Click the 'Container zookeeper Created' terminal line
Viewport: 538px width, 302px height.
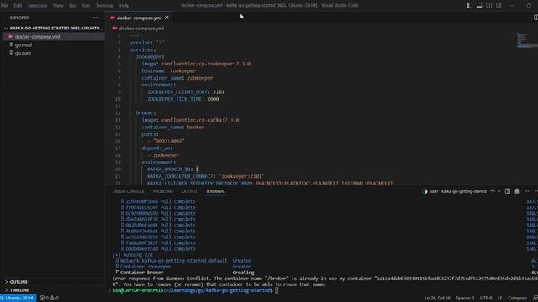pos(183,267)
